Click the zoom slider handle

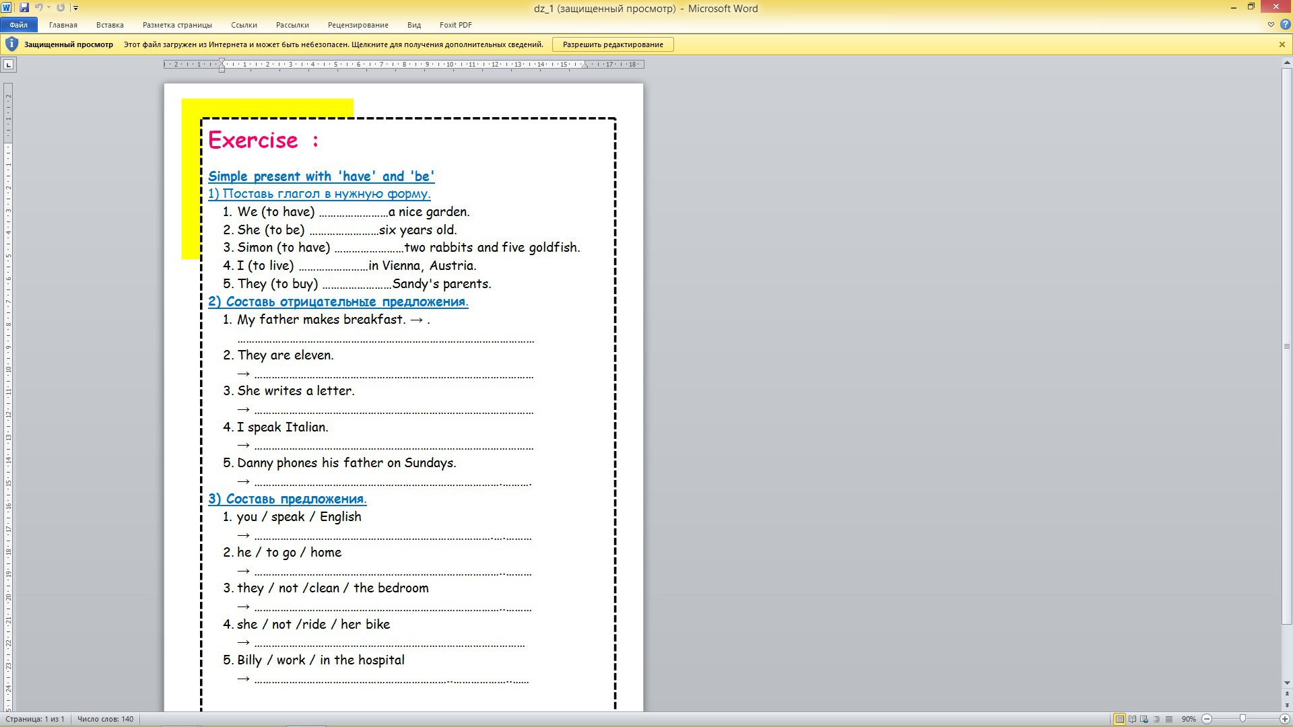click(1242, 719)
